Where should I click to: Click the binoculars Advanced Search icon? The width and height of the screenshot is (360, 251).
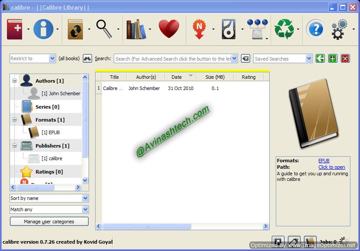87,58
